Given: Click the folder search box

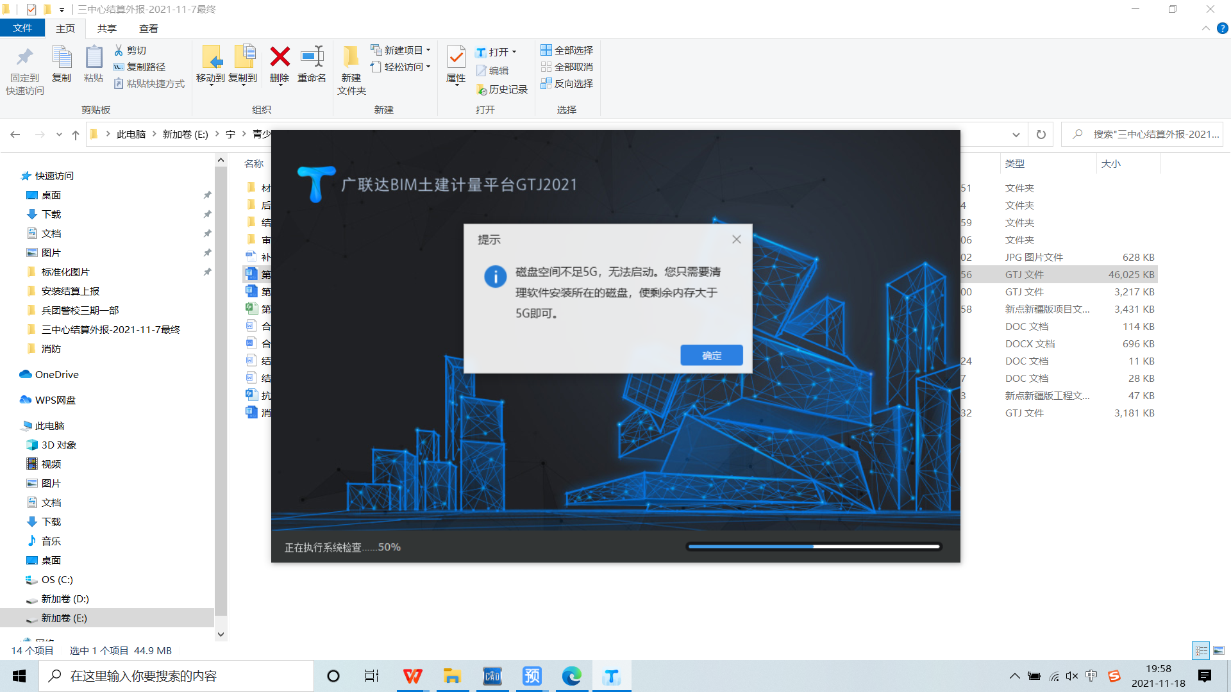Looking at the screenshot, I should 1142,135.
